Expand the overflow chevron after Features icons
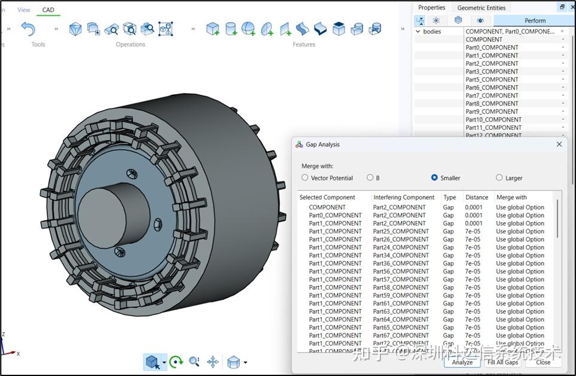576x376 pixels. click(403, 29)
